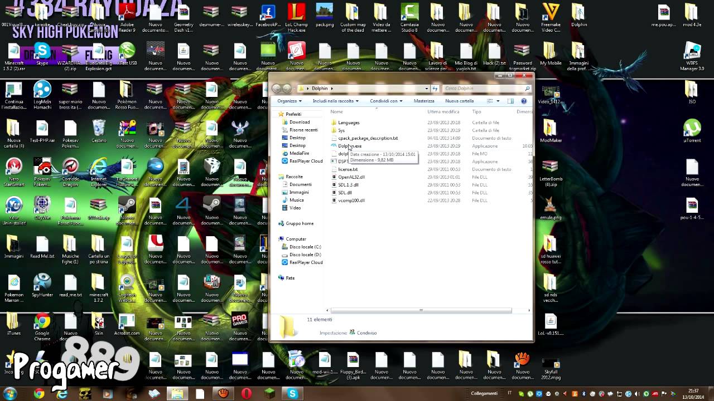
Task: Open Download in the Preferiti list
Action: [x=299, y=122]
